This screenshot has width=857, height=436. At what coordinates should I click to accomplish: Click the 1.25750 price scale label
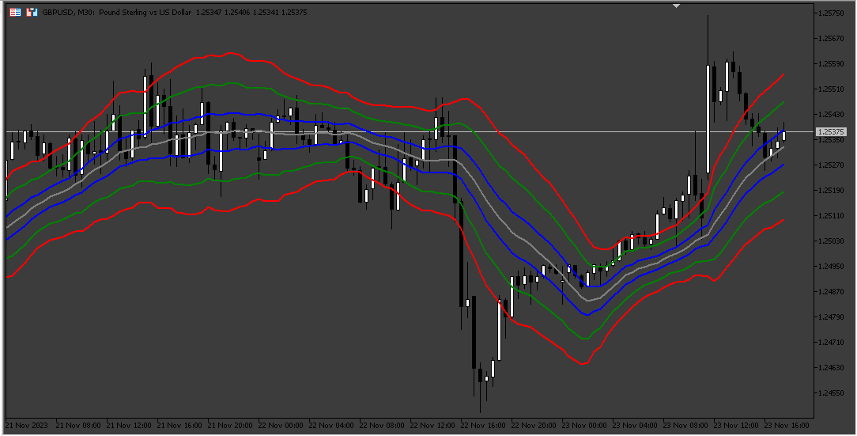pyautogui.click(x=831, y=13)
